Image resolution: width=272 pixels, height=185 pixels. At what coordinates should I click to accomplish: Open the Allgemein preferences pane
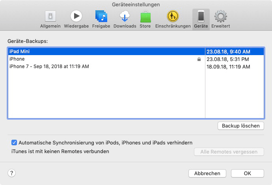click(50, 20)
